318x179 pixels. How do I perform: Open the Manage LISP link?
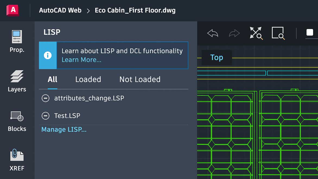tap(64, 129)
